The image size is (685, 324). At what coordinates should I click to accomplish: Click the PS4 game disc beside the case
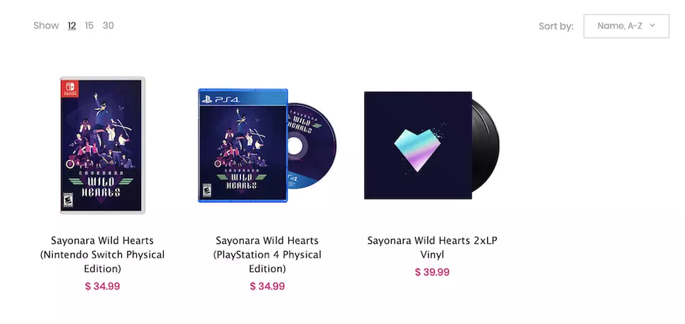click(x=311, y=146)
